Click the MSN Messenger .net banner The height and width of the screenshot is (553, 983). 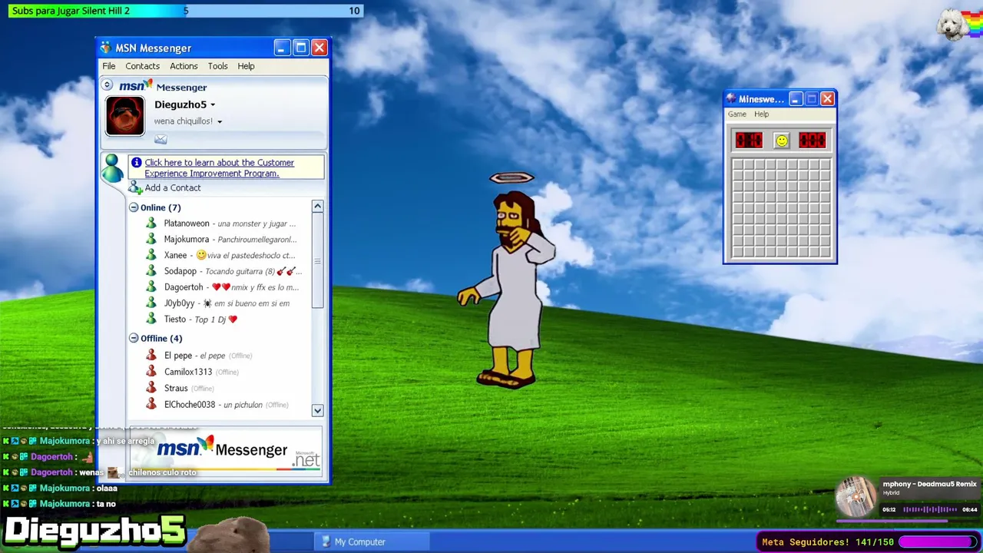point(226,452)
